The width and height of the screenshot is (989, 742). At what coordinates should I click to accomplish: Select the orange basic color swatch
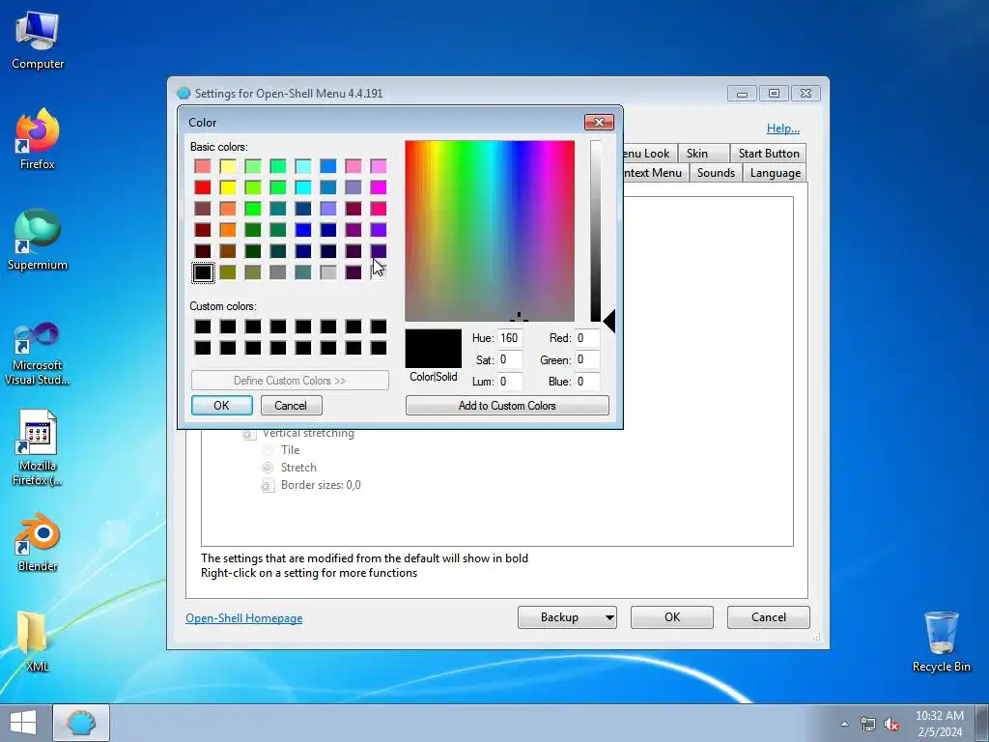(228, 230)
